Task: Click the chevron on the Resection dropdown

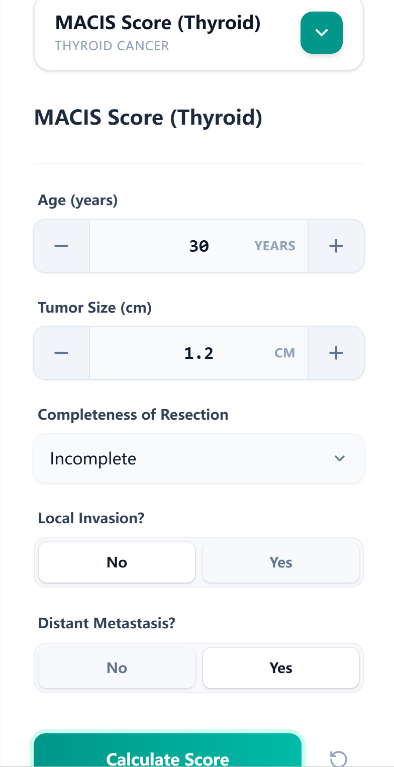Action: coord(339,458)
